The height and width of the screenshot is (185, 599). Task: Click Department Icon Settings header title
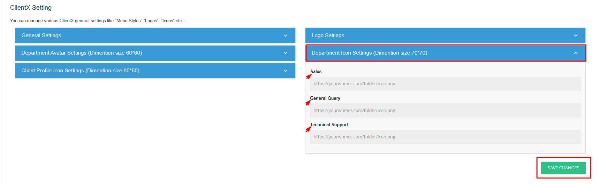pyautogui.click(x=369, y=53)
